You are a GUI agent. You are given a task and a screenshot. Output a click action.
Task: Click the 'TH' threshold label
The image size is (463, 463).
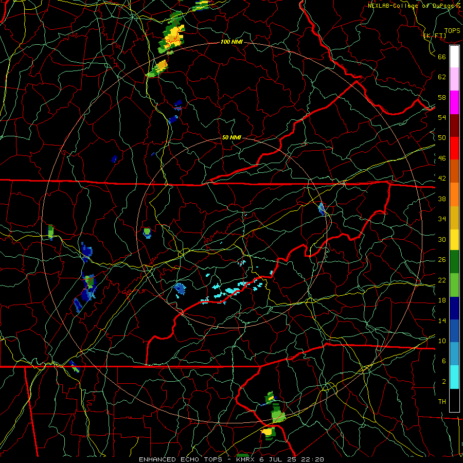(x=442, y=401)
